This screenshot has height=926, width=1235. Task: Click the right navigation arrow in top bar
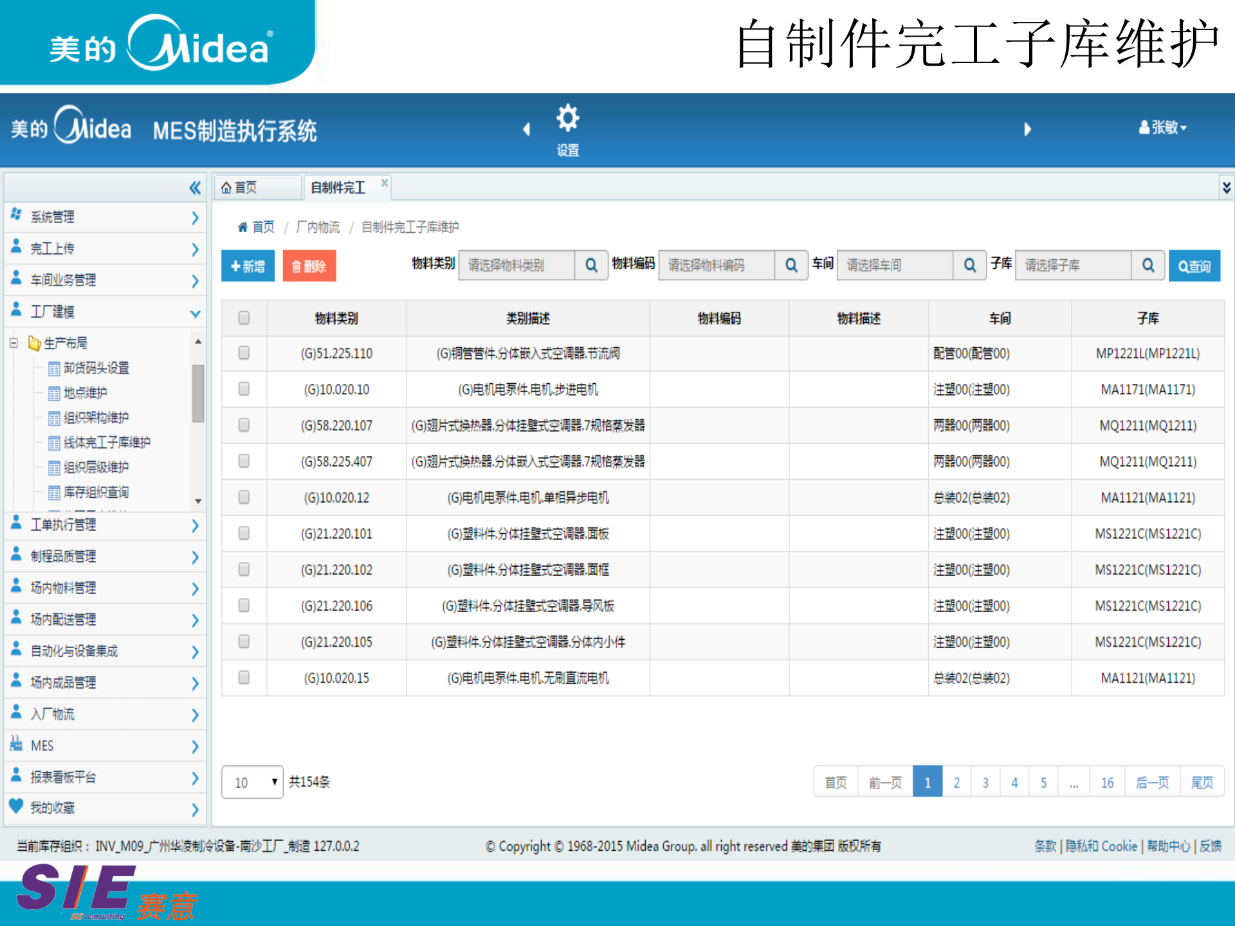(x=1027, y=129)
